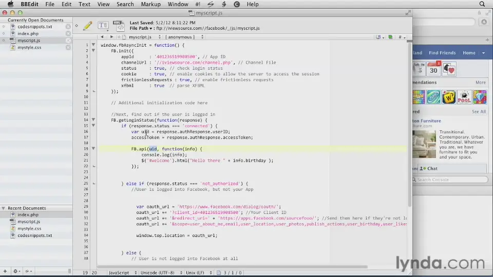Open the Apple menu

click(10, 4)
